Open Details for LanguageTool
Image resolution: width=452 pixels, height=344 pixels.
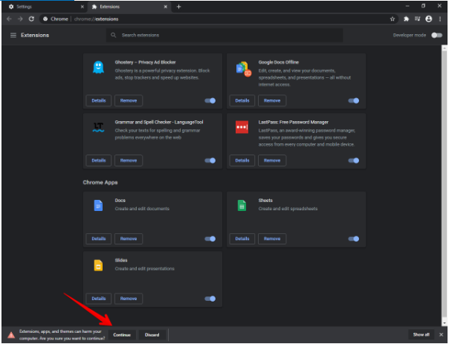pos(99,160)
